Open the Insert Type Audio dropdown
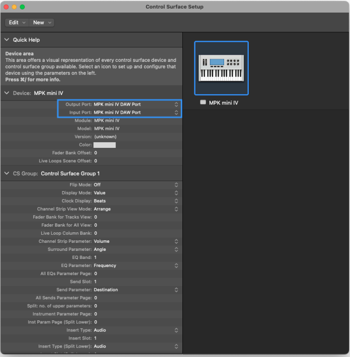 click(x=136, y=330)
